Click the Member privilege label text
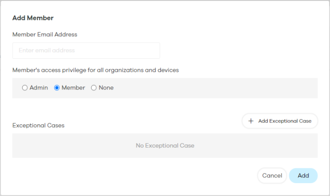Screen dimensions: 330x196 tap(73, 87)
